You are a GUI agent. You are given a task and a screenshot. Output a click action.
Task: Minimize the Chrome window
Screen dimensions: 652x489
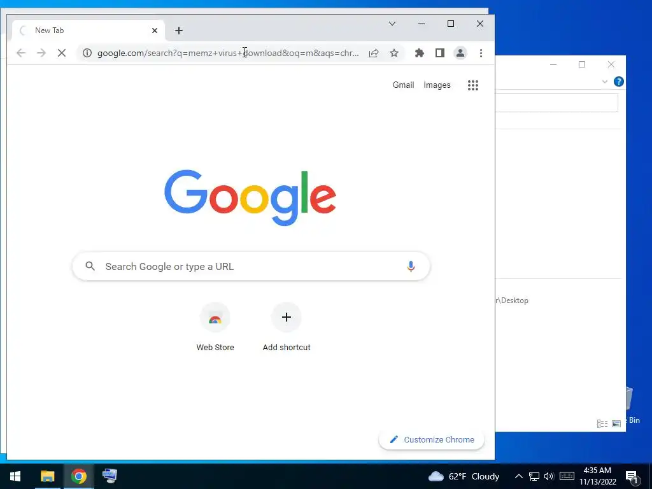click(422, 24)
